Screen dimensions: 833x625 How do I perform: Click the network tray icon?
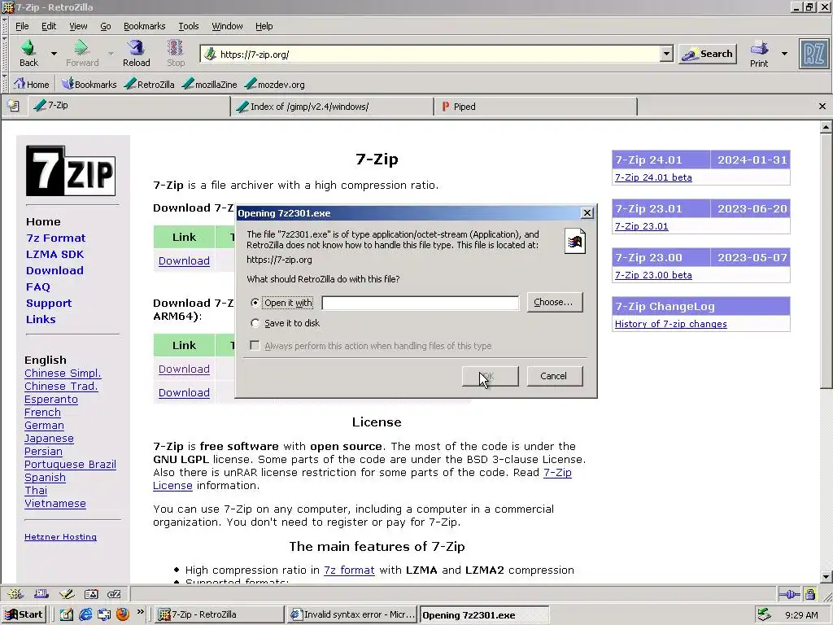pyautogui.click(x=764, y=614)
